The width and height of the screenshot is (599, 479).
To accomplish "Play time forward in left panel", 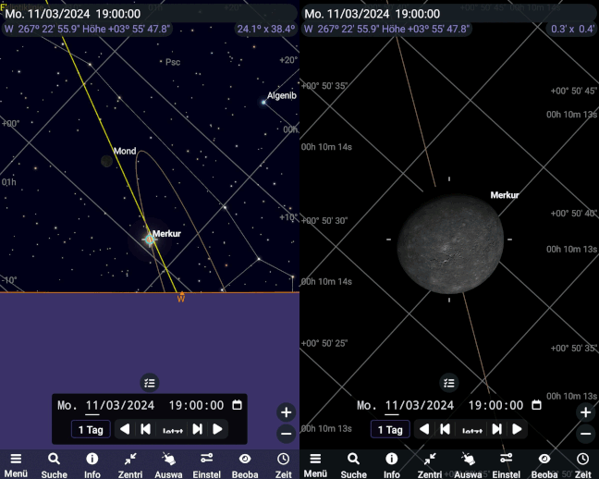I will (217, 429).
